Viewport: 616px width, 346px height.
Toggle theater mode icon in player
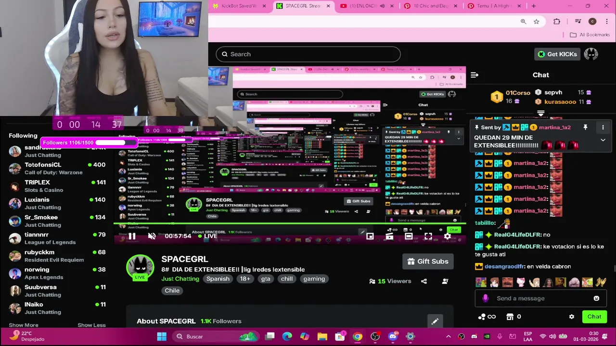[409, 236]
